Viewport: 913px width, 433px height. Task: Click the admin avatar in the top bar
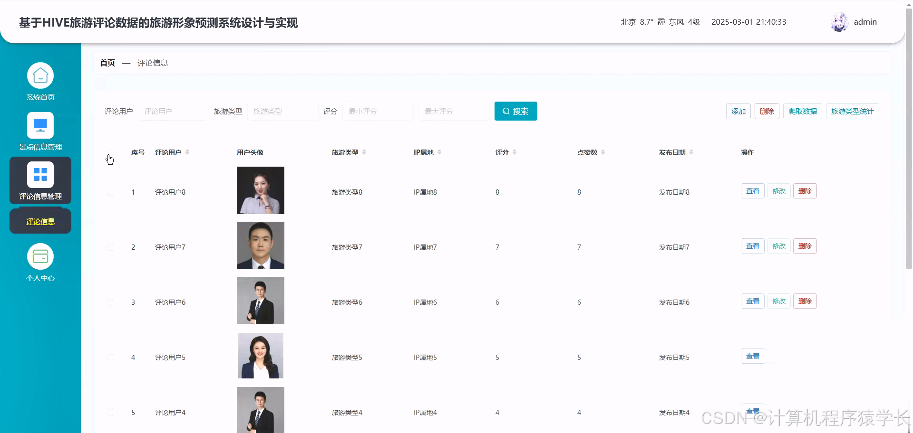(x=839, y=21)
